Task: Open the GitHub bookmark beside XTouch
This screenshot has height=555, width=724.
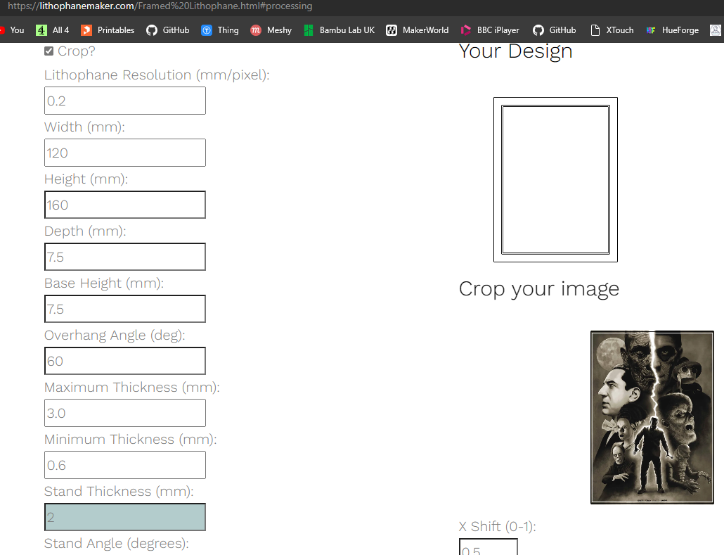Action: (554, 30)
